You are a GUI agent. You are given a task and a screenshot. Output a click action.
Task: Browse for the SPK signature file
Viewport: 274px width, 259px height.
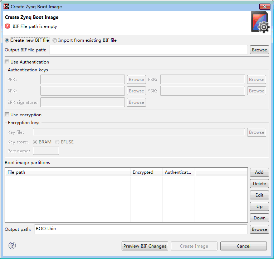[x=136, y=102]
